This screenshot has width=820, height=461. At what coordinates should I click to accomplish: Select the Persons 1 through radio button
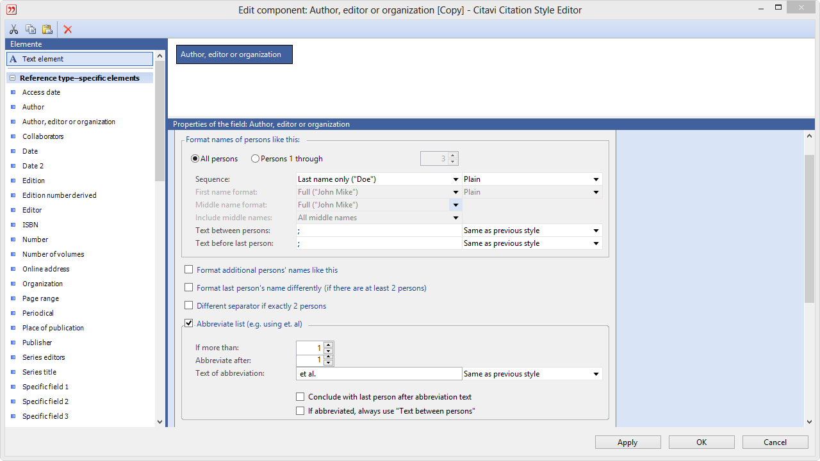pos(255,159)
